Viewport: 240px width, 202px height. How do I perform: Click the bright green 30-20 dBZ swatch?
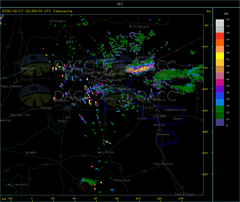click(220, 109)
